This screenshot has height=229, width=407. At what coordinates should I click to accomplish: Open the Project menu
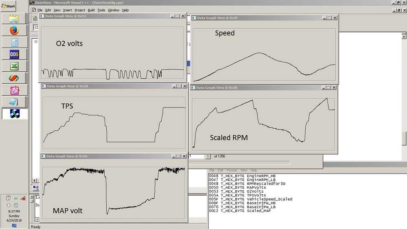80,10
